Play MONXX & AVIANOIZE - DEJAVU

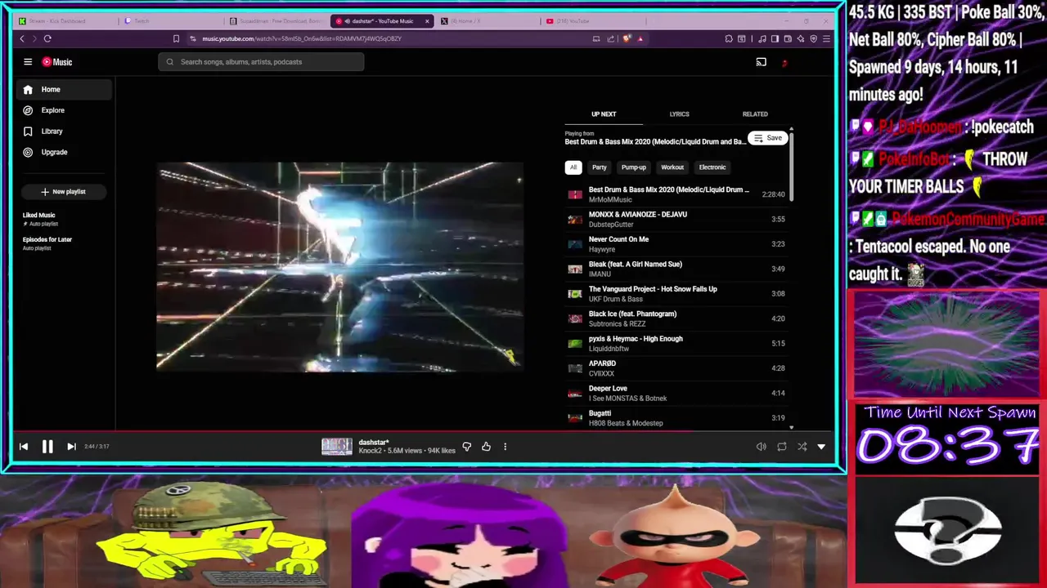pyautogui.click(x=676, y=219)
